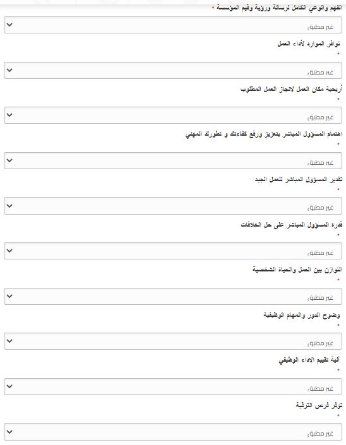Click the chevron arrow of the 'تقدير المسؤول المباشر' field
The width and height of the screenshot is (346, 445).
(x=9, y=206)
